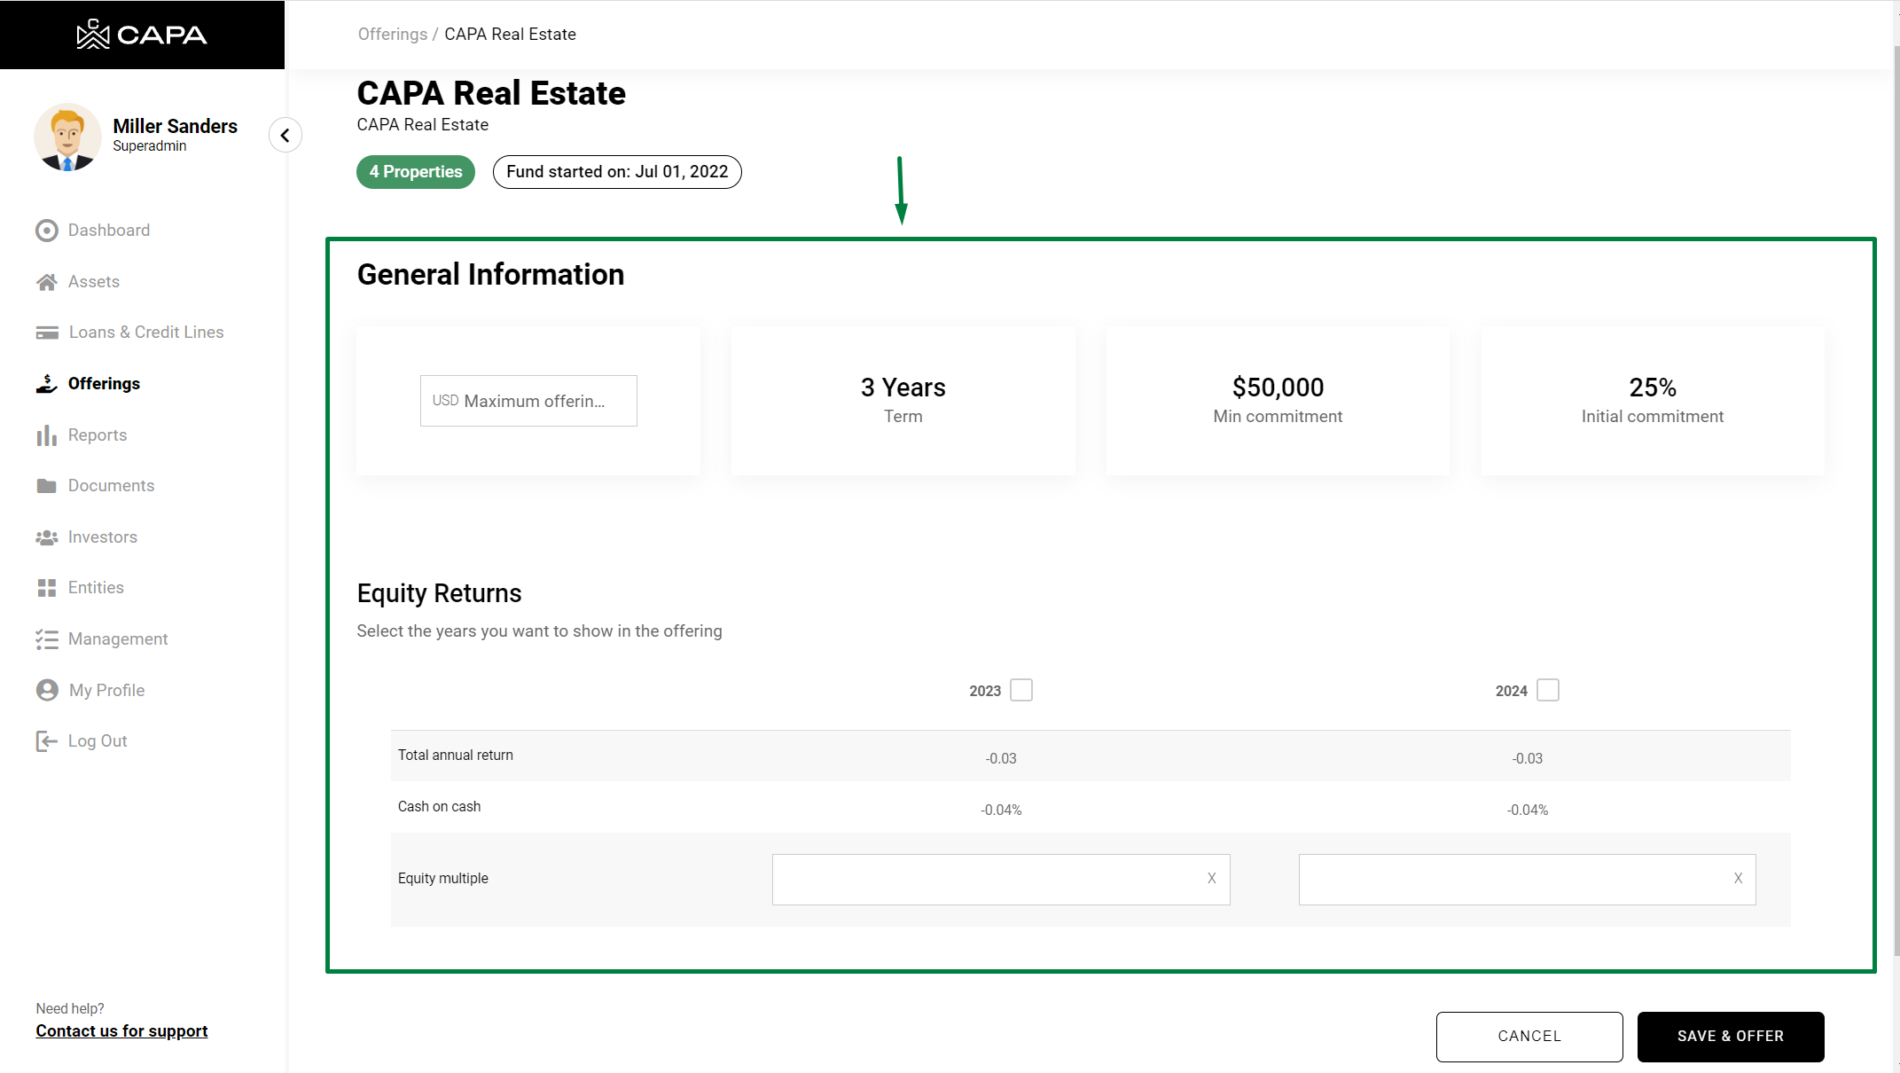Click the Entities grid icon
The image size is (1900, 1073).
(x=47, y=588)
